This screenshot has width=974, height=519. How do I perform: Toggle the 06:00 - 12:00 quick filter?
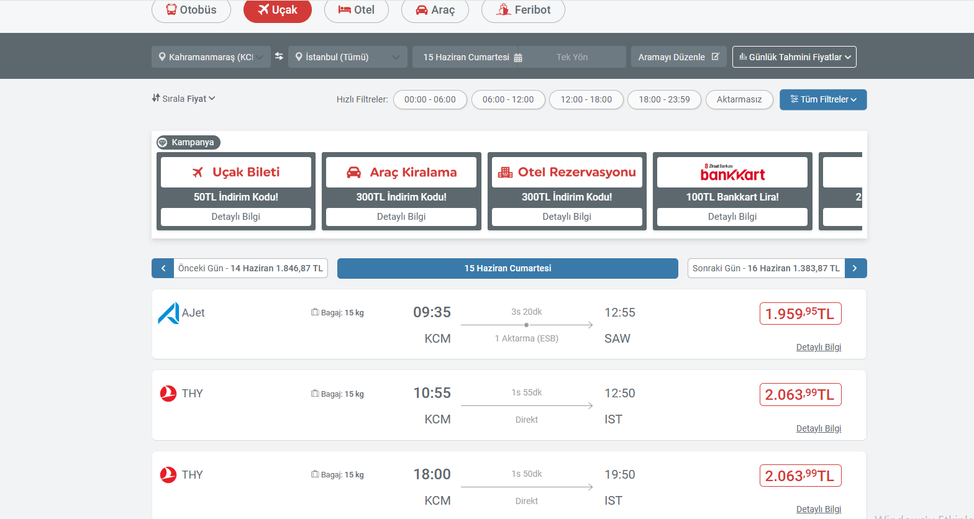pyautogui.click(x=508, y=99)
